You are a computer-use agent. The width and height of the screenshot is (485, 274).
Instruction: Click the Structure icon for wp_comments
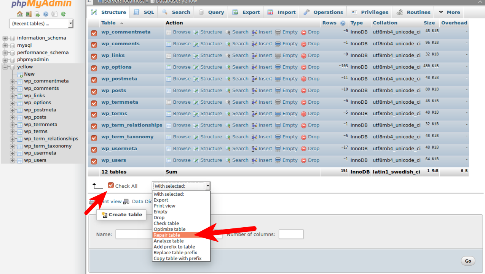(196, 44)
